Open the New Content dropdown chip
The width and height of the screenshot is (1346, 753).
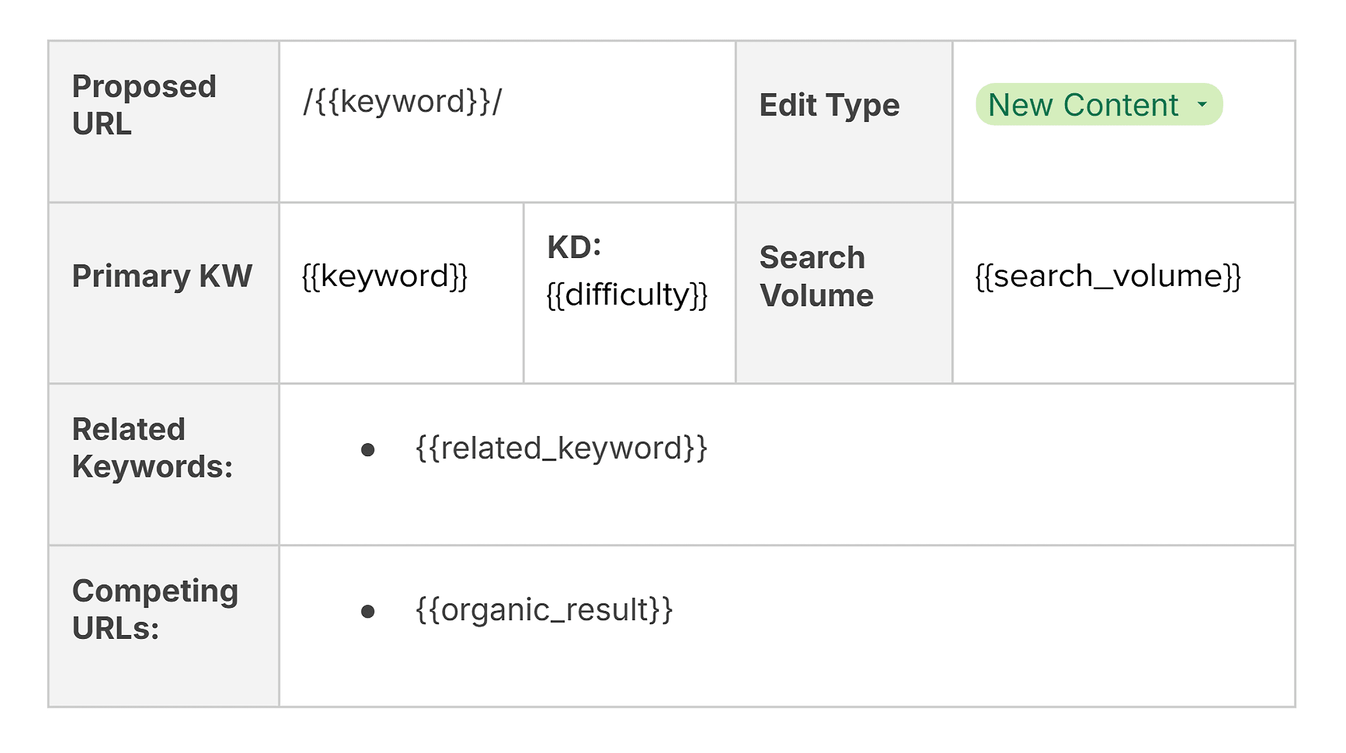[x=1082, y=104]
